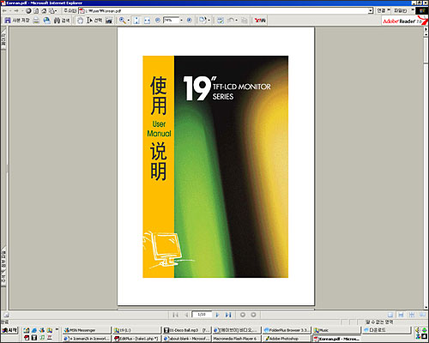This screenshot has height=343, width=429.
Task: Open search with the binoculars icon
Action: [57, 21]
